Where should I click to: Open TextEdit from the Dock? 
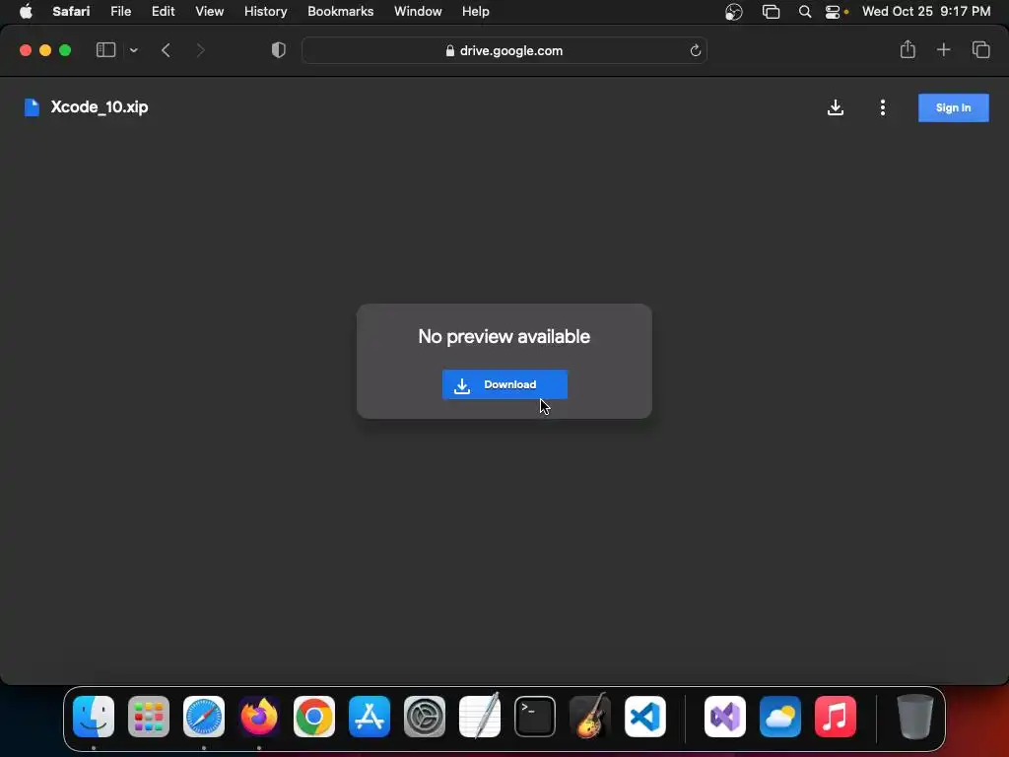click(480, 716)
